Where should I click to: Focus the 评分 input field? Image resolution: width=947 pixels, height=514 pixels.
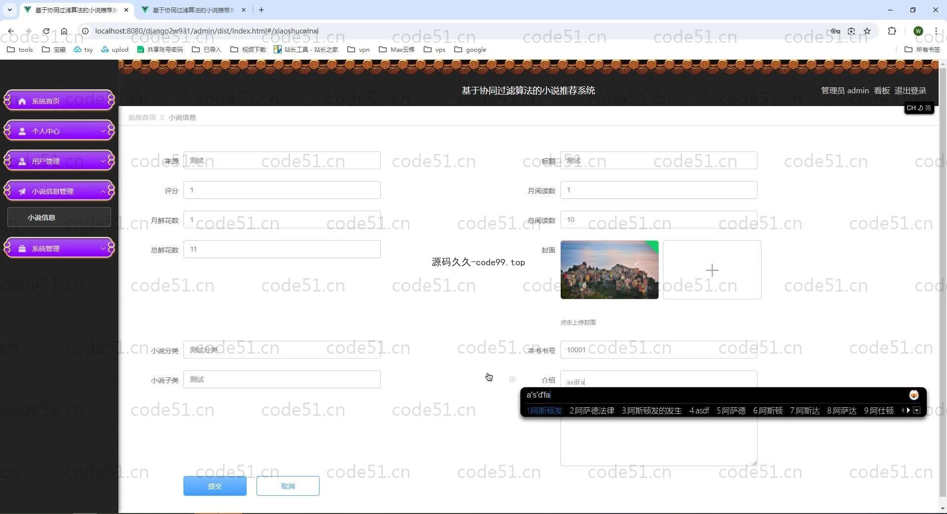[x=282, y=190]
